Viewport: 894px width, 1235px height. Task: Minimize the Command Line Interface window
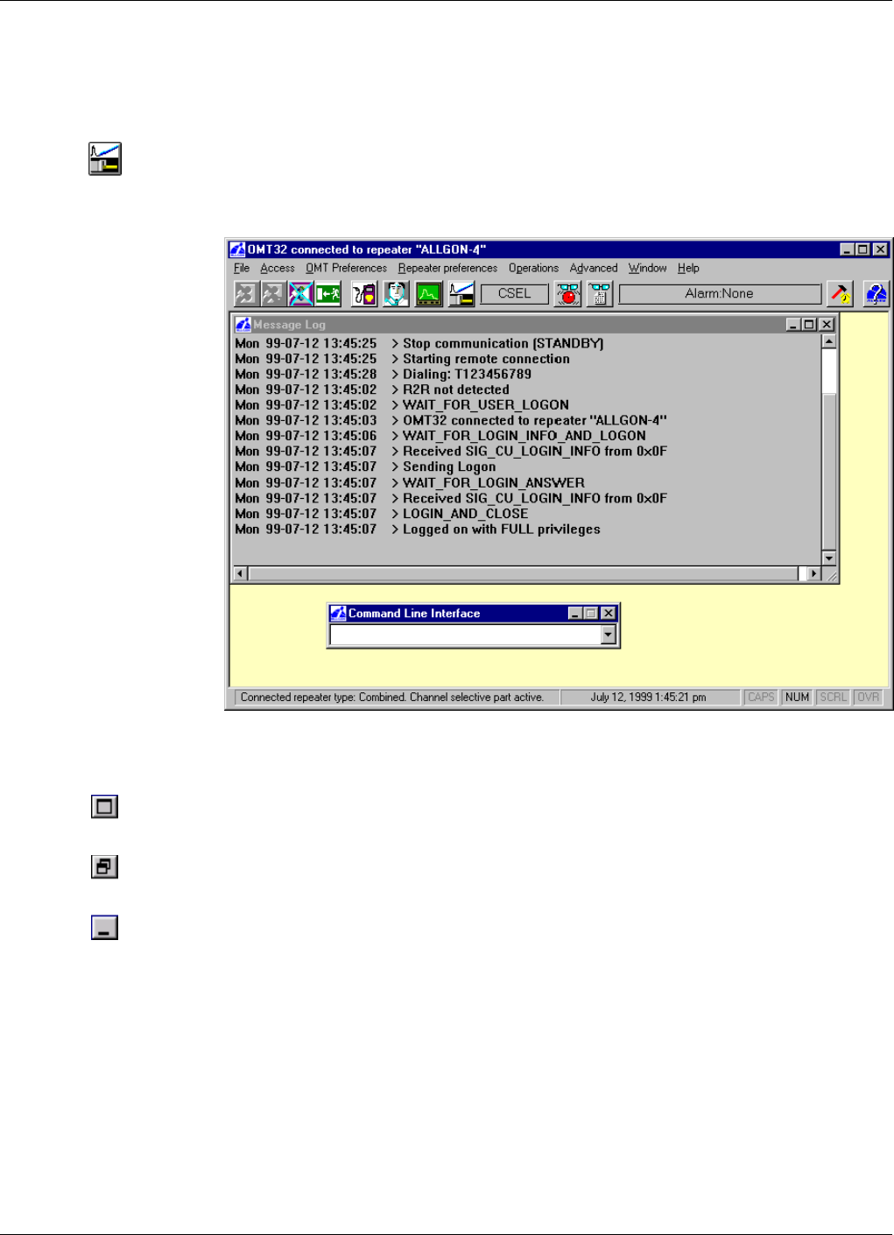point(575,614)
